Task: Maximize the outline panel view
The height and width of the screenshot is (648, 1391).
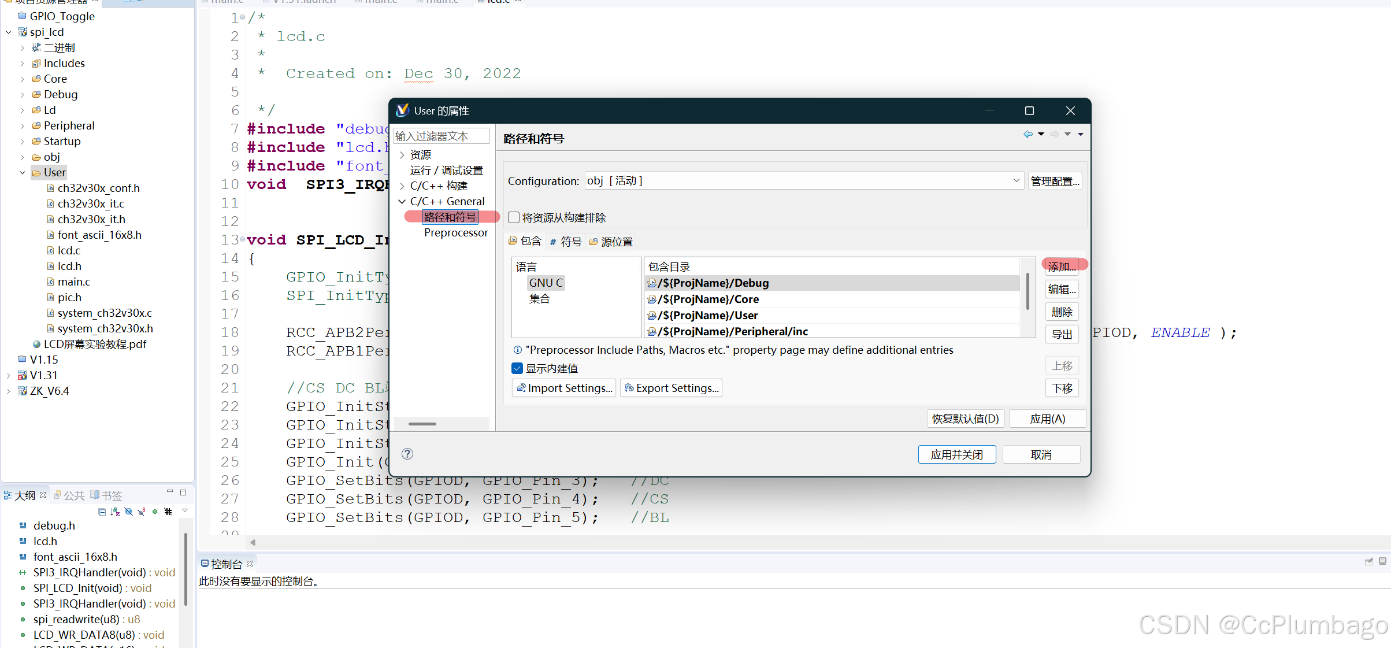Action: click(183, 493)
